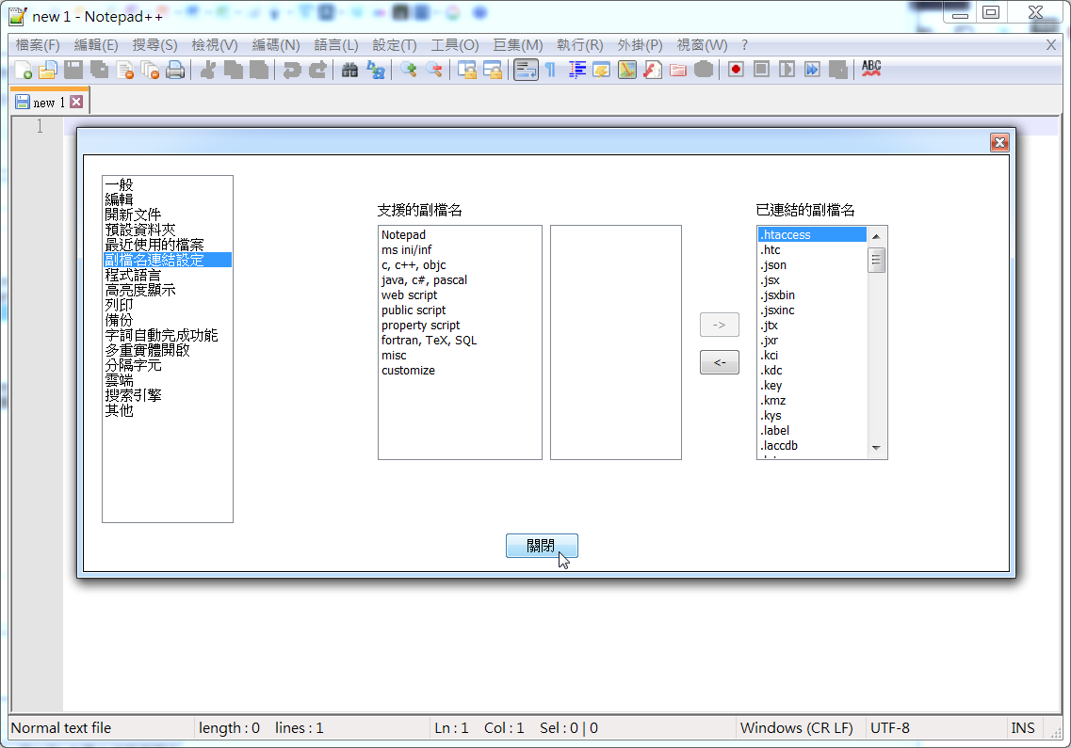The height and width of the screenshot is (748, 1071).
Task: Click the 關閉 button
Action: [542, 546]
